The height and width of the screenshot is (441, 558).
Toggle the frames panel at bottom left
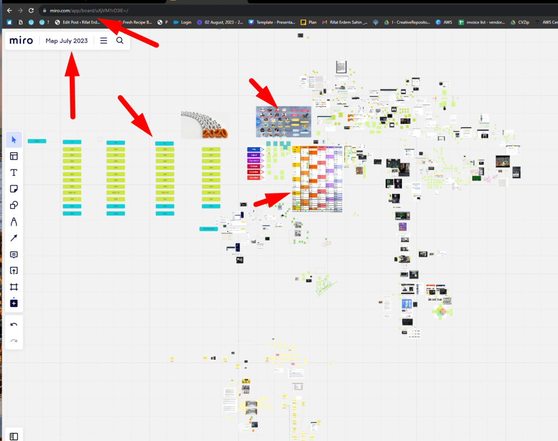pos(14,436)
